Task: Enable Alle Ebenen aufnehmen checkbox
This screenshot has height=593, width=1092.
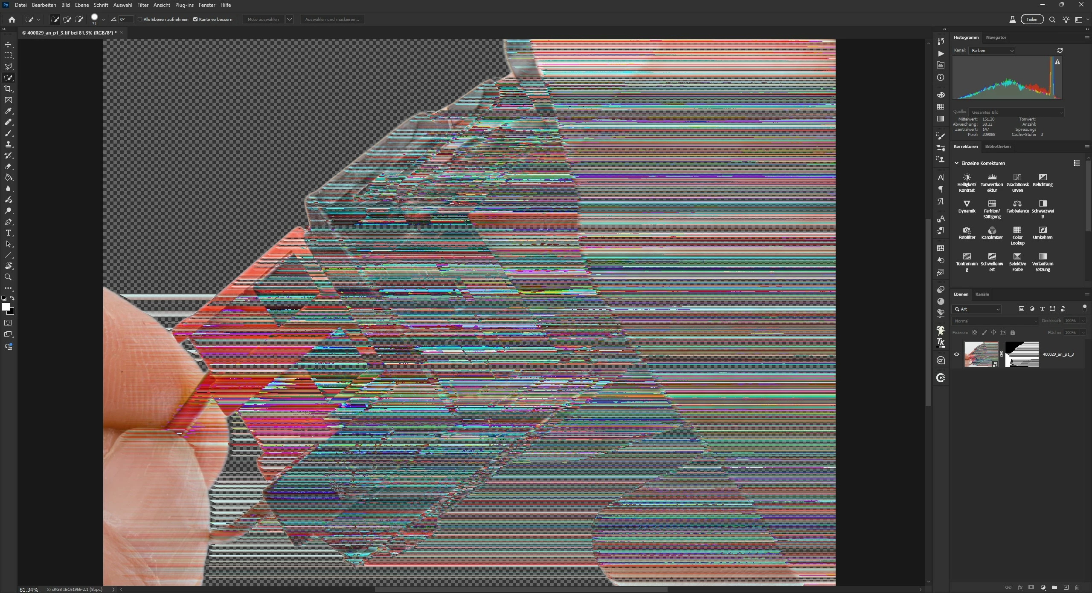Action: (x=140, y=20)
